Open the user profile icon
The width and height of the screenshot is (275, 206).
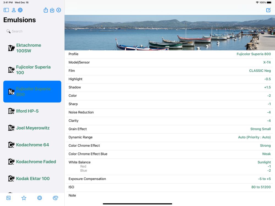(x=14, y=10)
